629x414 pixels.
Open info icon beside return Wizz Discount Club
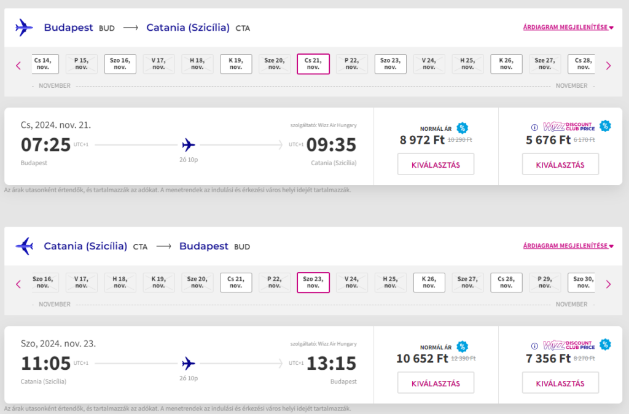coord(534,346)
